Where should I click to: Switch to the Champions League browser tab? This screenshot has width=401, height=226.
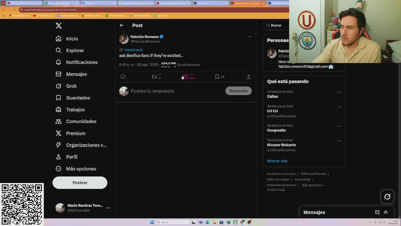tap(173, 3)
